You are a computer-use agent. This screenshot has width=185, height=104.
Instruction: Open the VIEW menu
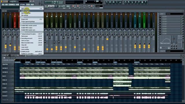tap(17, 5)
